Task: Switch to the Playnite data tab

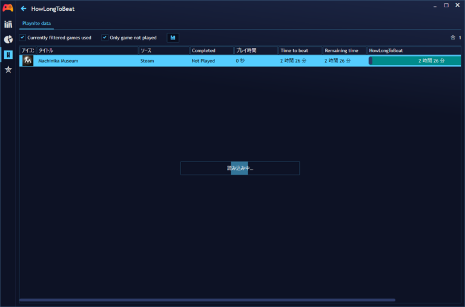Action: pos(36,23)
